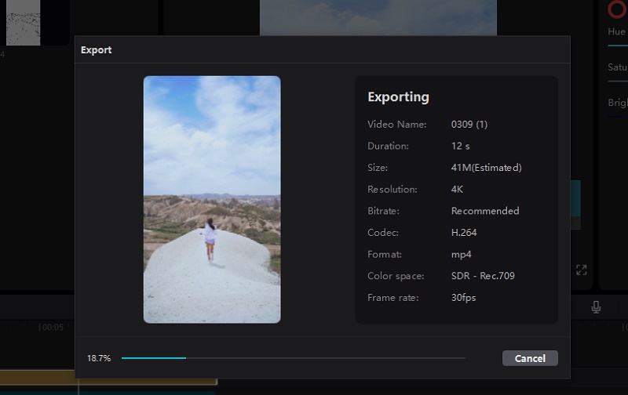Click the Export dialog title

tap(96, 50)
